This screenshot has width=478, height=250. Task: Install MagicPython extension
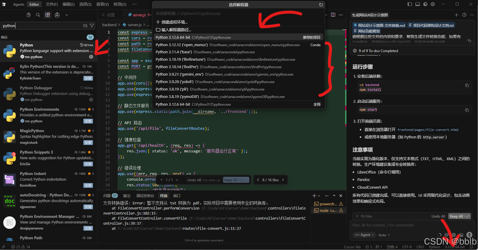point(88,143)
